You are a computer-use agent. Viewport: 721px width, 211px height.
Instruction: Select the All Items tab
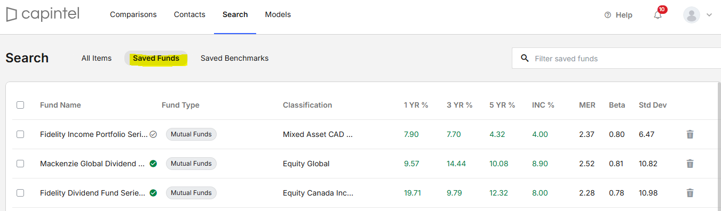(x=97, y=58)
